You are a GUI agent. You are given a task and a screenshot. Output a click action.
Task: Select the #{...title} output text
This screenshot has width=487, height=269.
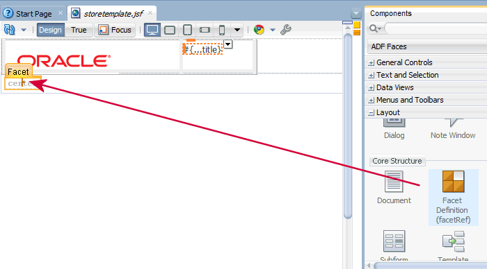tap(203, 49)
